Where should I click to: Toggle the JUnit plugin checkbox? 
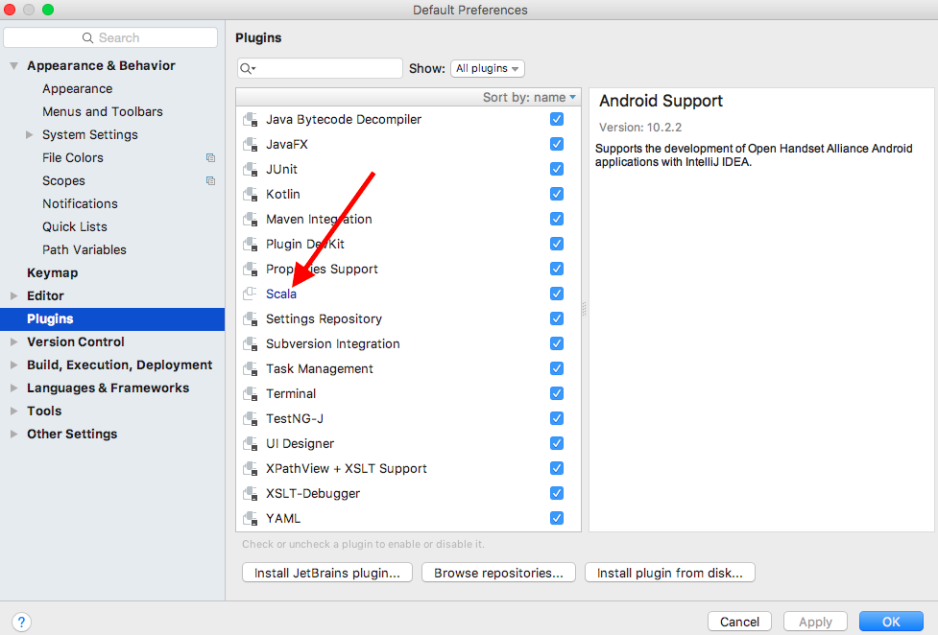tap(556, 169)
